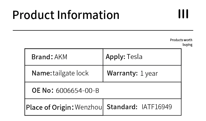
Task: Click the word "Information" in the heading
Action: (88, 15)
